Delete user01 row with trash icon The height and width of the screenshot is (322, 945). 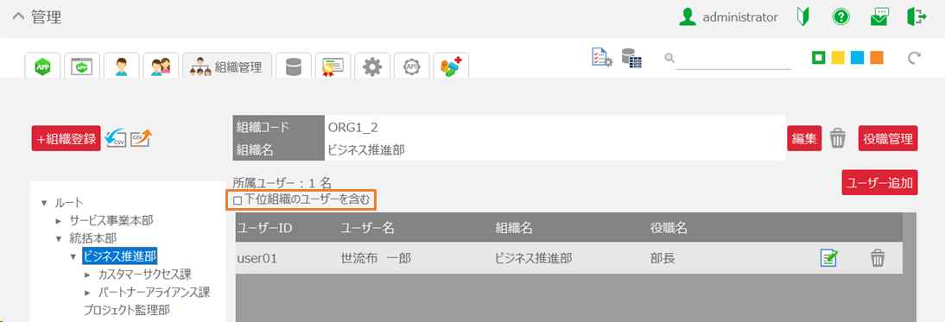point(878,258)
